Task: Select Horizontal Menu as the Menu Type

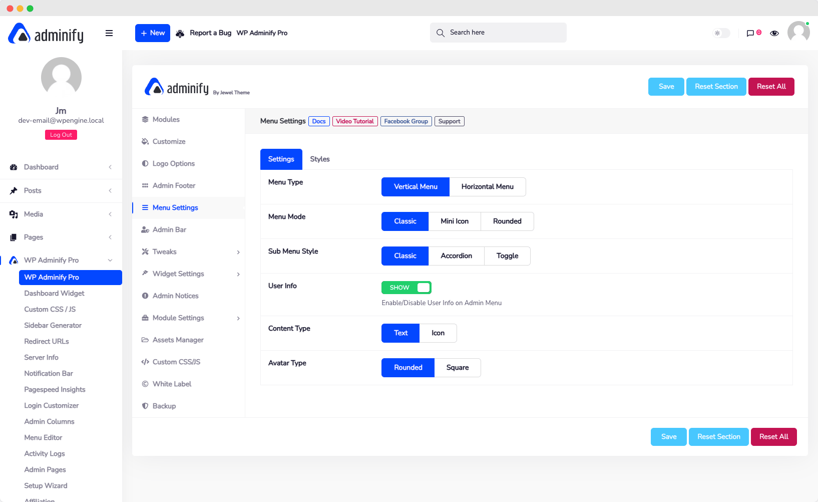Action: (x=488, y=186)
